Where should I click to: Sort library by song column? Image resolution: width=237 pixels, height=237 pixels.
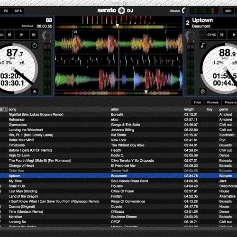point(59,109)
